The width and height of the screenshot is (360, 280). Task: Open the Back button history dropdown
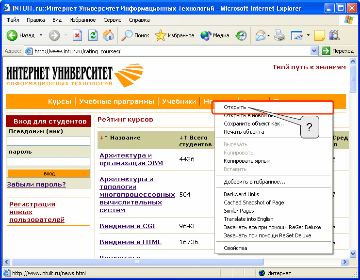tap(41, 35)
